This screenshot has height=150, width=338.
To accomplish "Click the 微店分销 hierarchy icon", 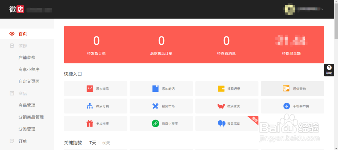I will 90,106.
